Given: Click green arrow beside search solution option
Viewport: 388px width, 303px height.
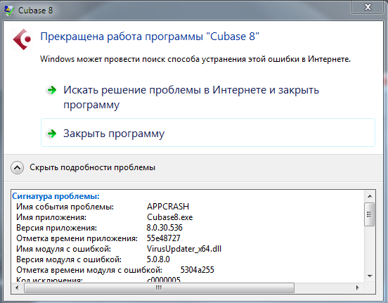Looking at the screenshot, I should pyautogui.click(x=52, y=90).
